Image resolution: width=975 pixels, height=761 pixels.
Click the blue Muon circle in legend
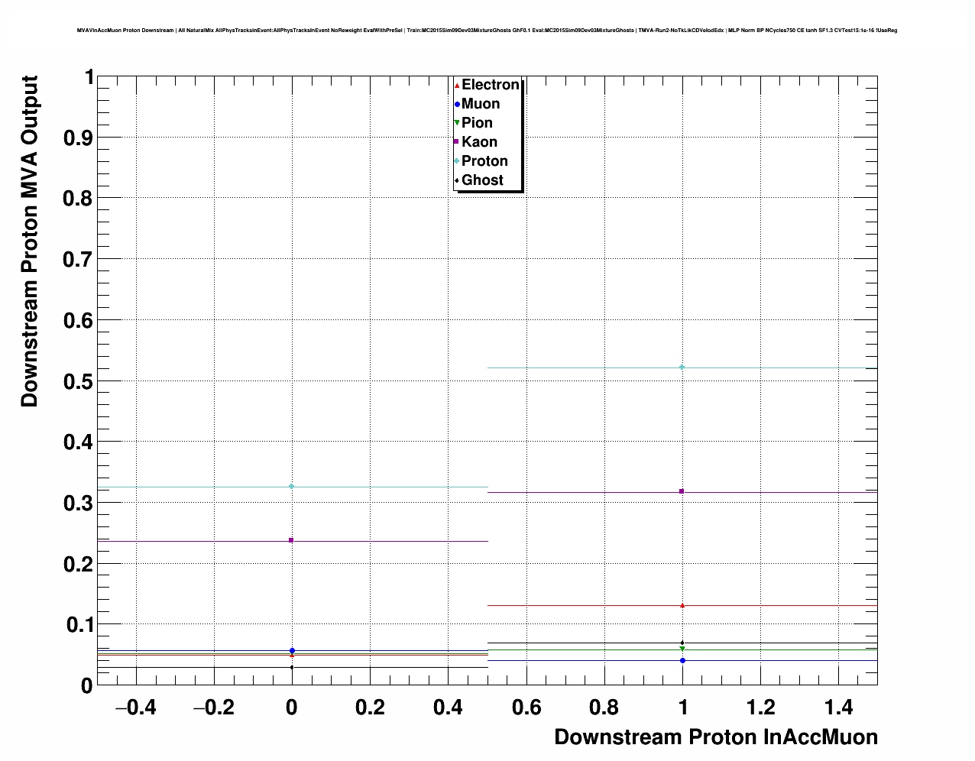click(457, 104)
